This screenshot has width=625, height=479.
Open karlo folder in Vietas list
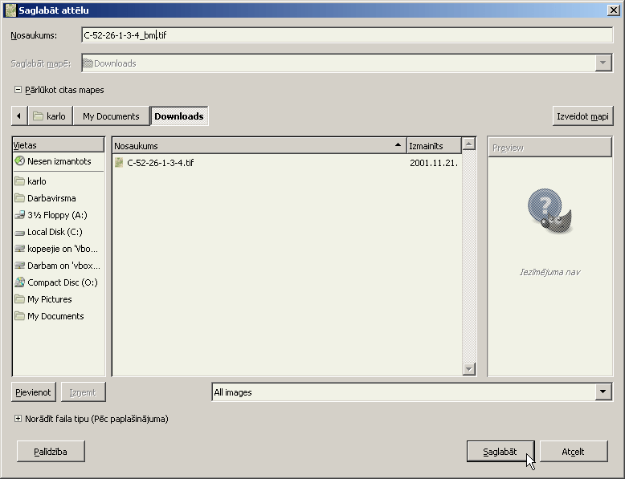pyautogui.click(x=58, y=181)
